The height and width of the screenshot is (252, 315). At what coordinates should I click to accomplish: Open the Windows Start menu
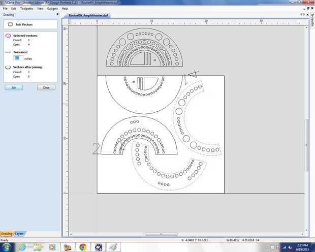tap(6, 247)
